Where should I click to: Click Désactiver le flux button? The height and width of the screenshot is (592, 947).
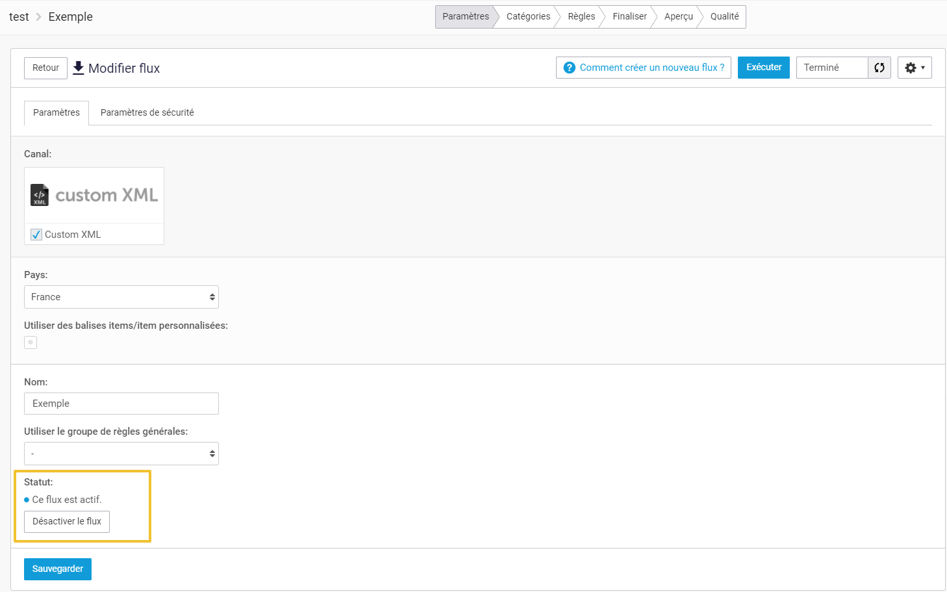(67, 522)
